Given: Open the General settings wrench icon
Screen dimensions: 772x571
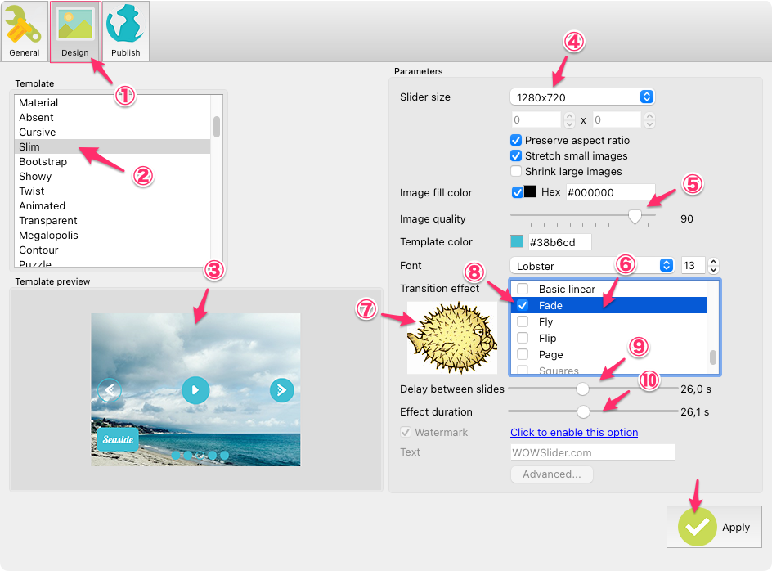Looking at the screenshot, I should (24, 31).
